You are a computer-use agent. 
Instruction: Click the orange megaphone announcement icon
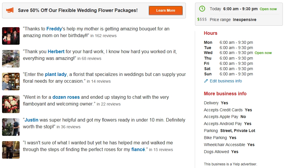10,10
